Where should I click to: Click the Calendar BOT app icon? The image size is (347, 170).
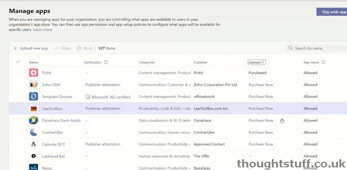[x=33, y=144]
